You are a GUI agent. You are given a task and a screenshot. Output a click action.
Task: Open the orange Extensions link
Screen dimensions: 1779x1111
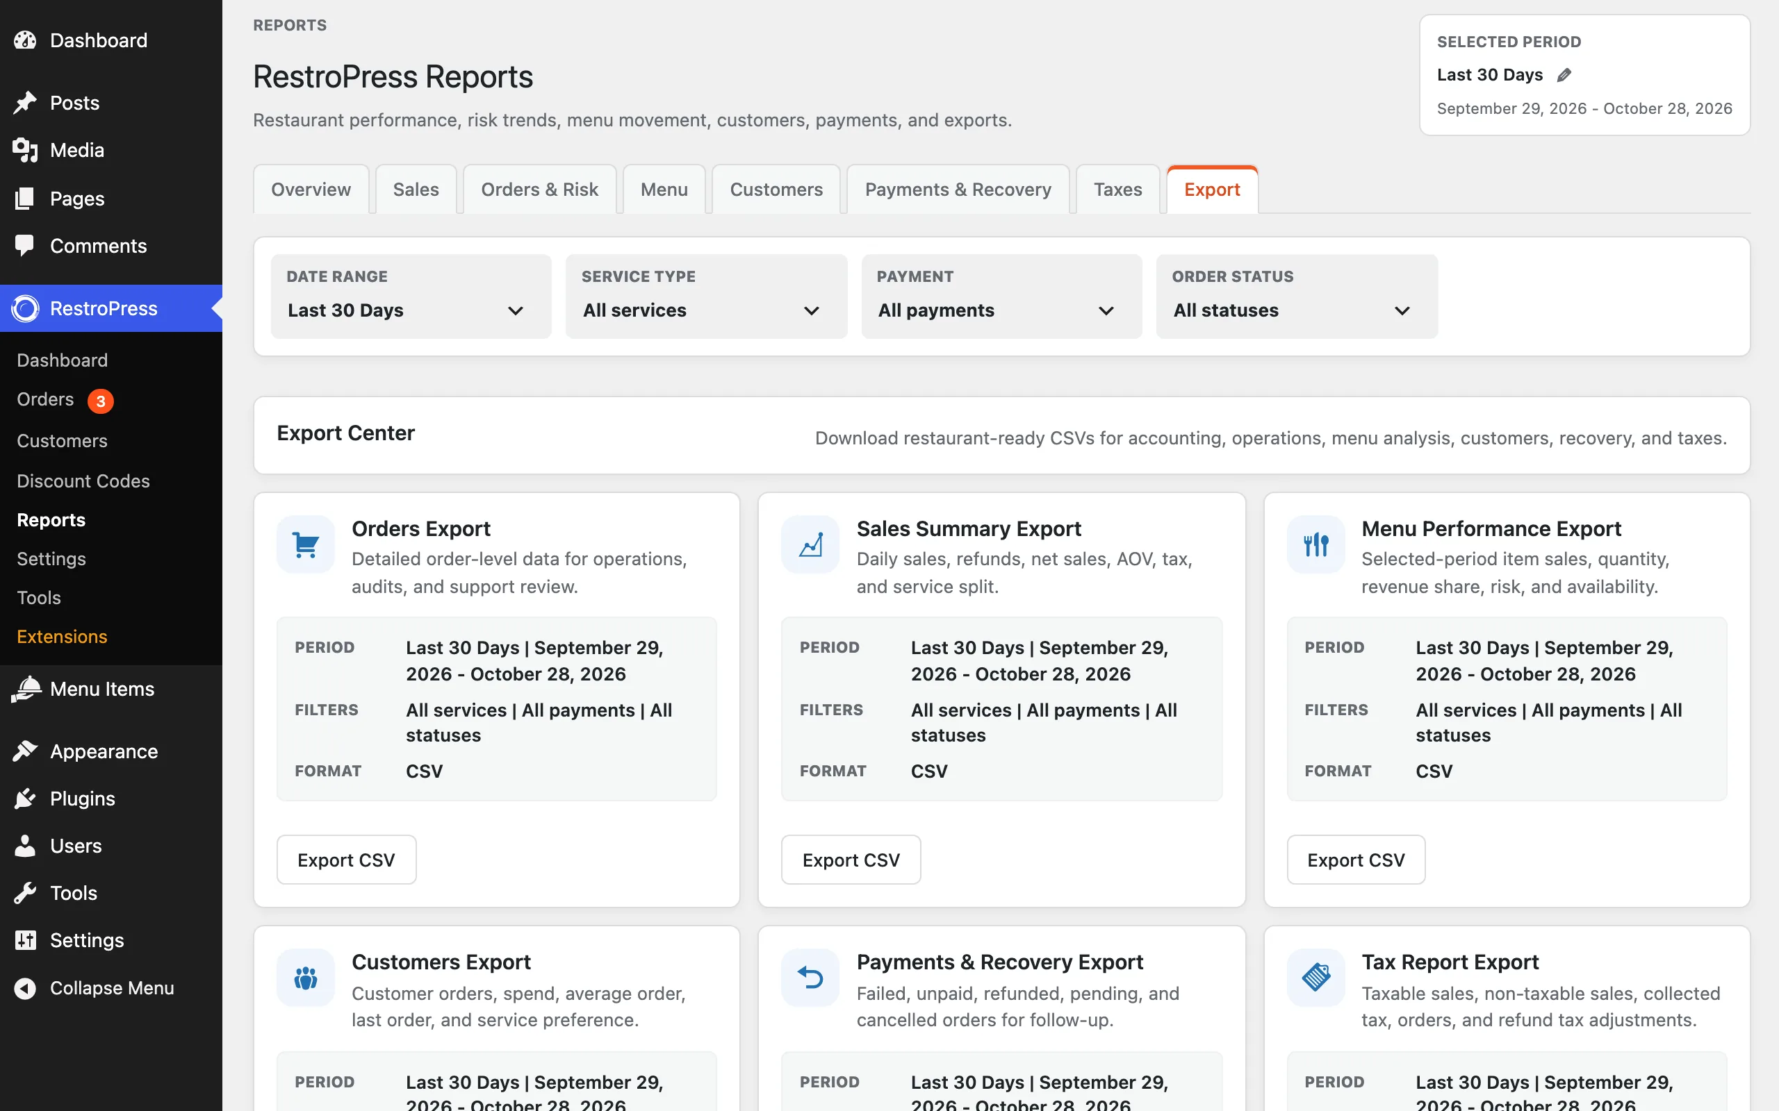tap(62, 636)
